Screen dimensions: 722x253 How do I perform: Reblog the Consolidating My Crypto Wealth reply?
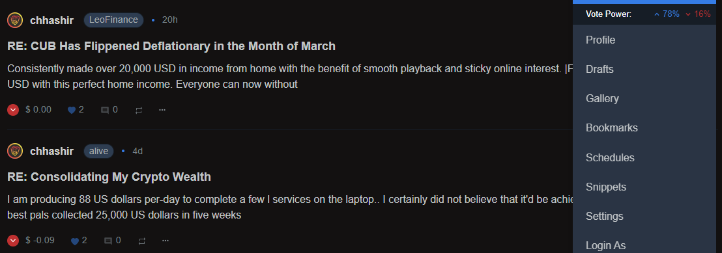(x=142, y=241)
